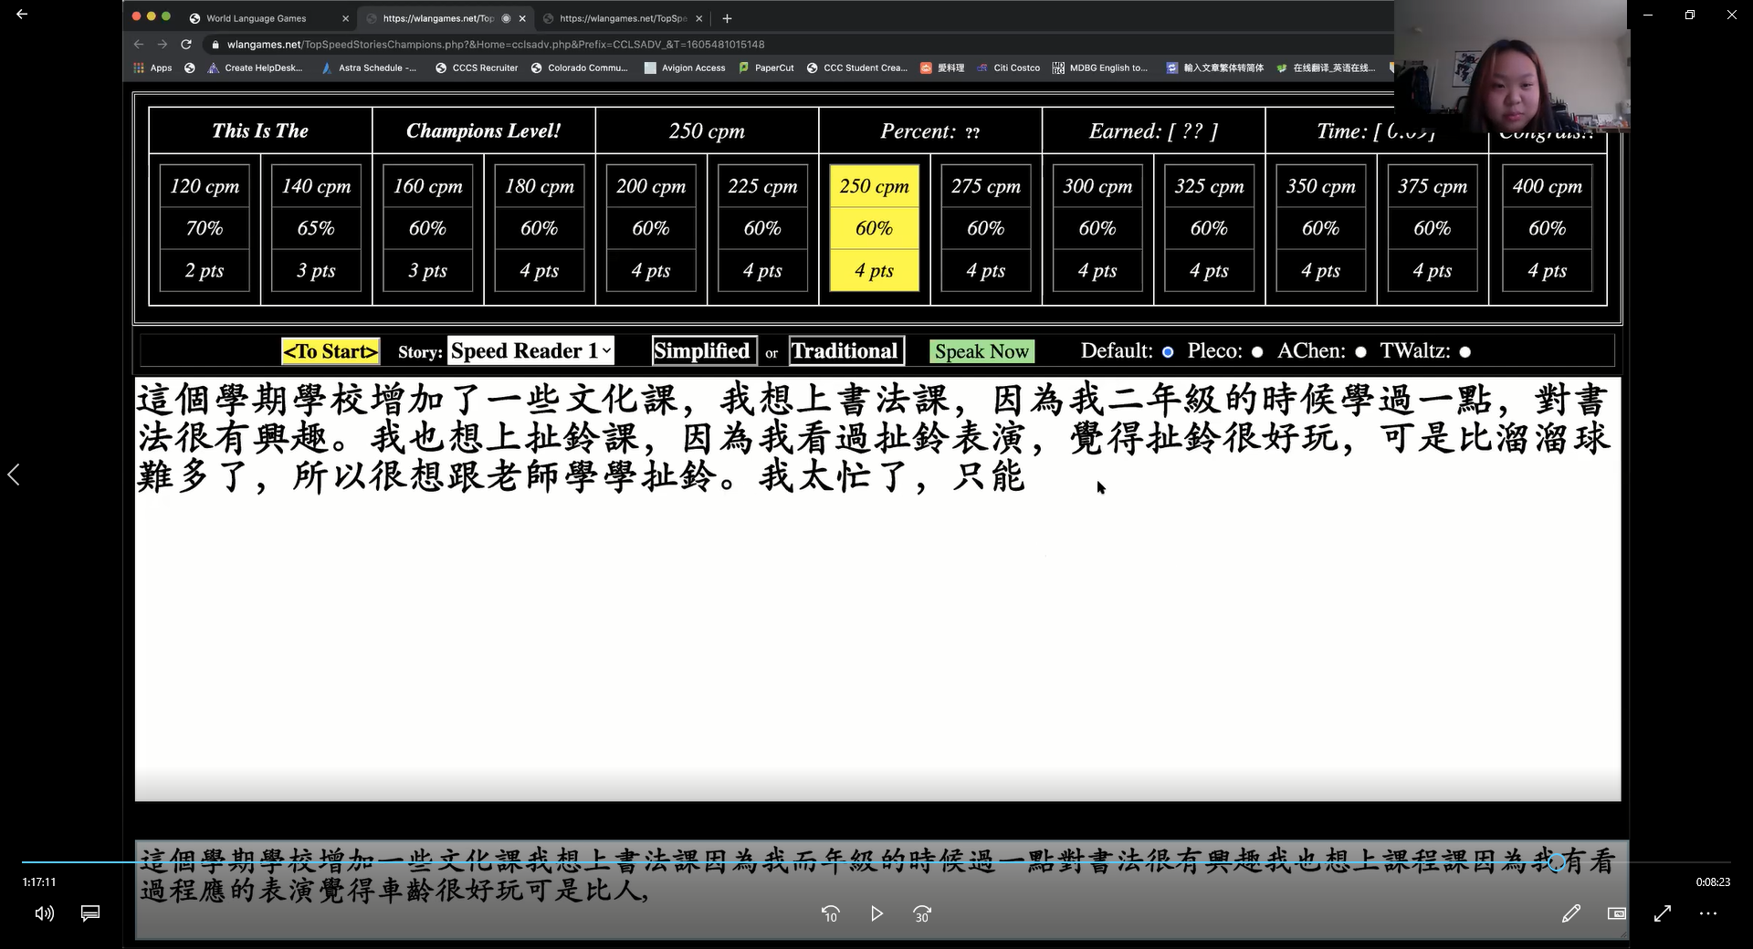Open the video player More options menu
Image resolution: width=1753 pixels, height=949 pixels.
(1707, 913)
